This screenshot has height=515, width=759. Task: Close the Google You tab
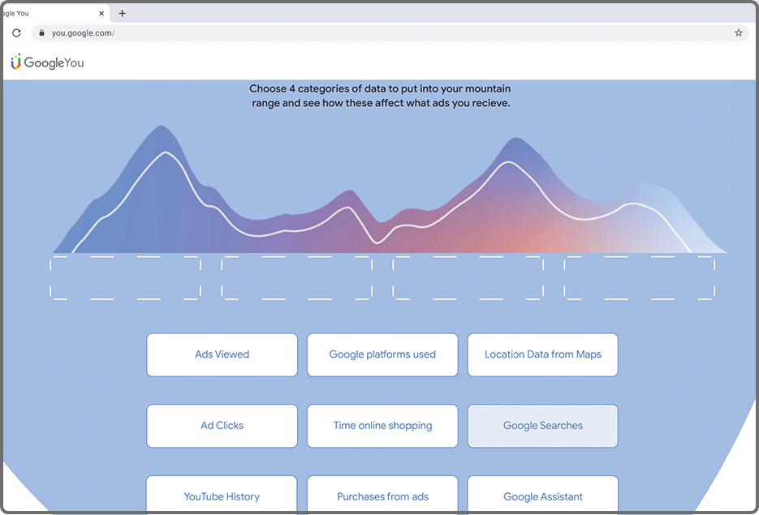point(101,14)
